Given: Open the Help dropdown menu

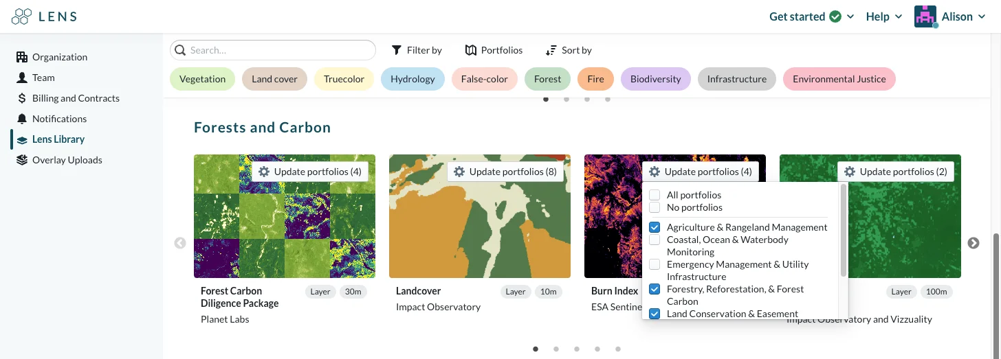Looking at the screenshot, I should tap(884, 16).
